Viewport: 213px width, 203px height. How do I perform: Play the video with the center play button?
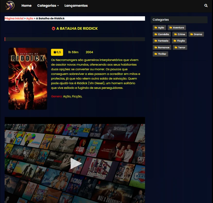[76, 163]
